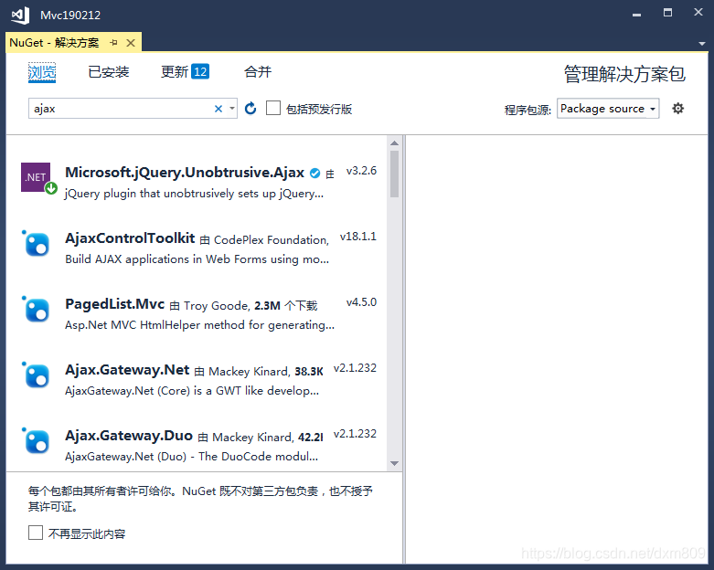
Task: Click the package list scrollbar thumb
Action: click(x=394, y=174)
